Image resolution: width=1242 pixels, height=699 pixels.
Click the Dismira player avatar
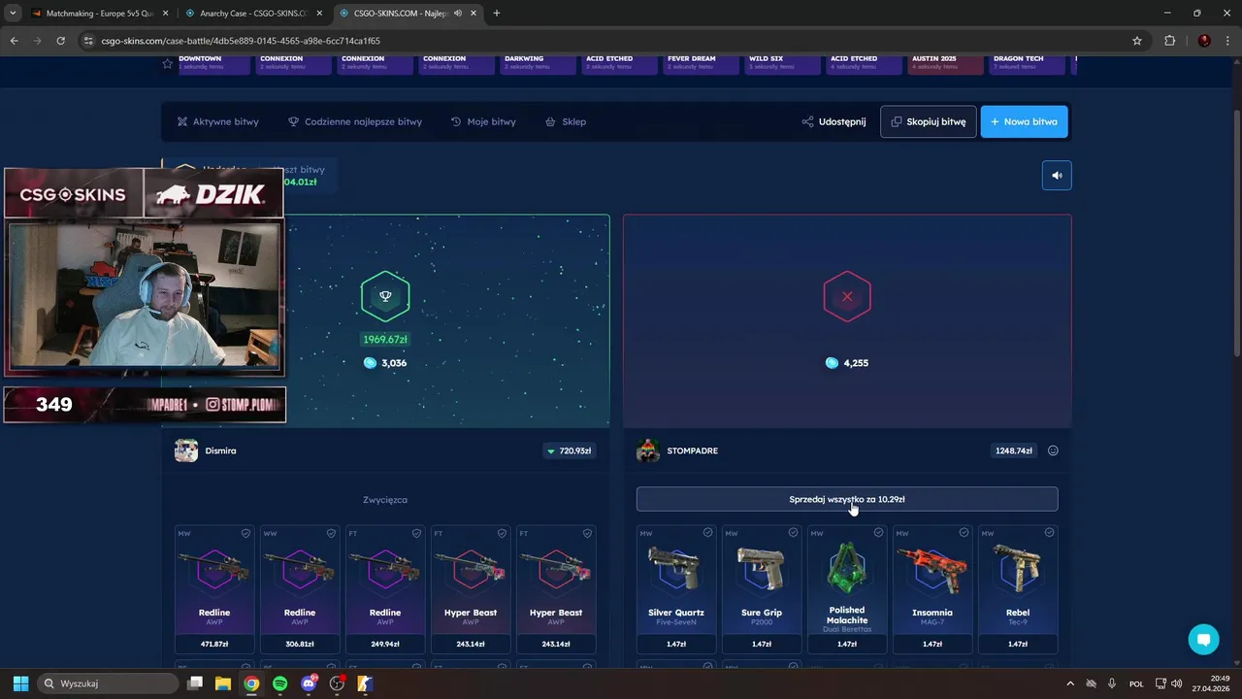tap(186, 450)
